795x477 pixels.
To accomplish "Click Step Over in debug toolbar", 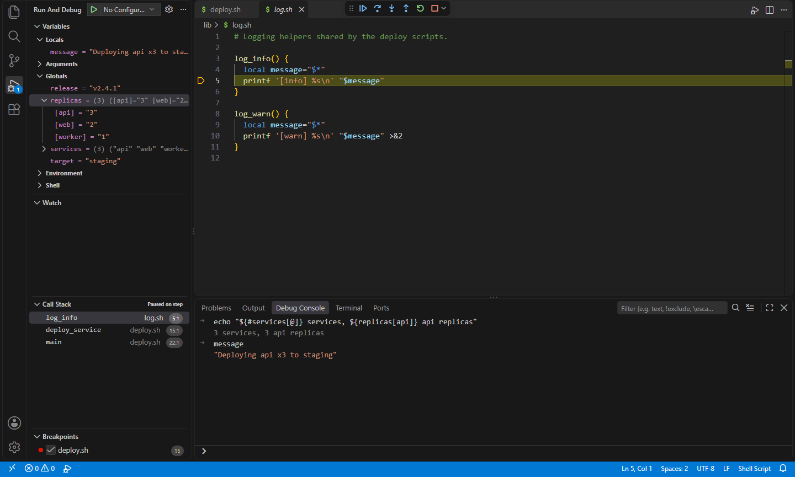I will pyautogui.click(x=377, y=8).
